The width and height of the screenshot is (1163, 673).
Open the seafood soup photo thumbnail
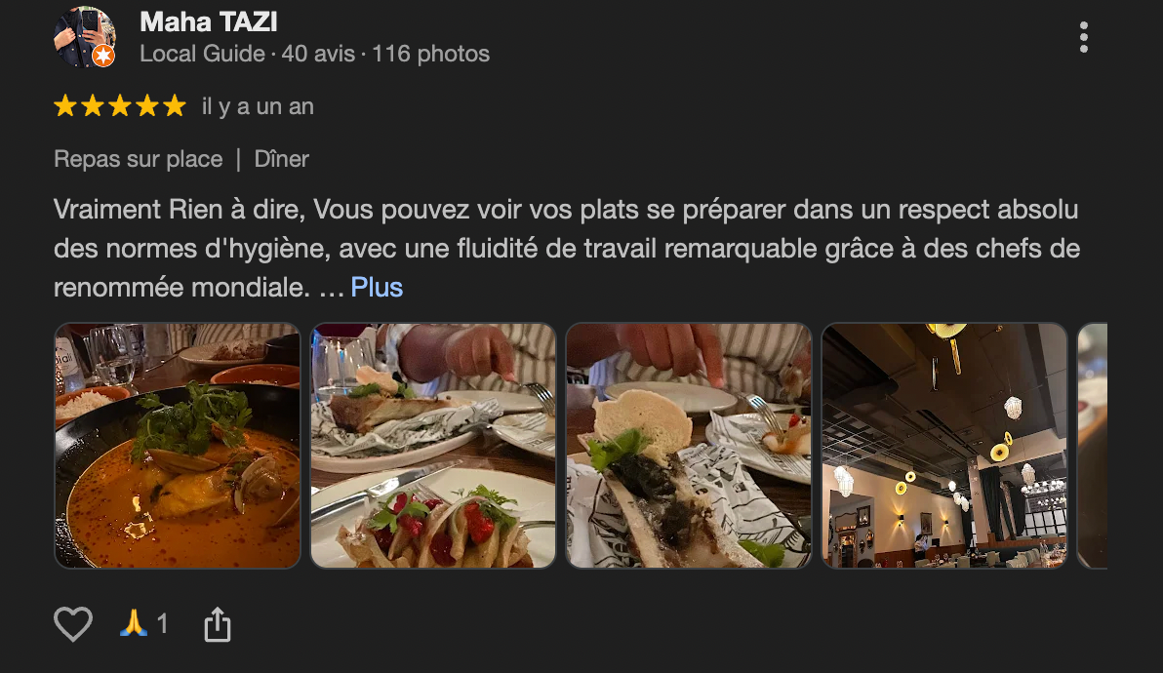point(178,446)
